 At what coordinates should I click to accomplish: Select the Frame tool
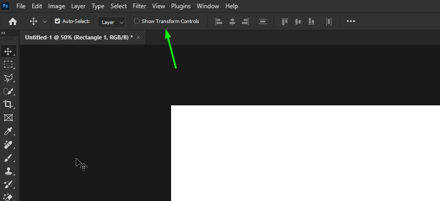[8, 118]
